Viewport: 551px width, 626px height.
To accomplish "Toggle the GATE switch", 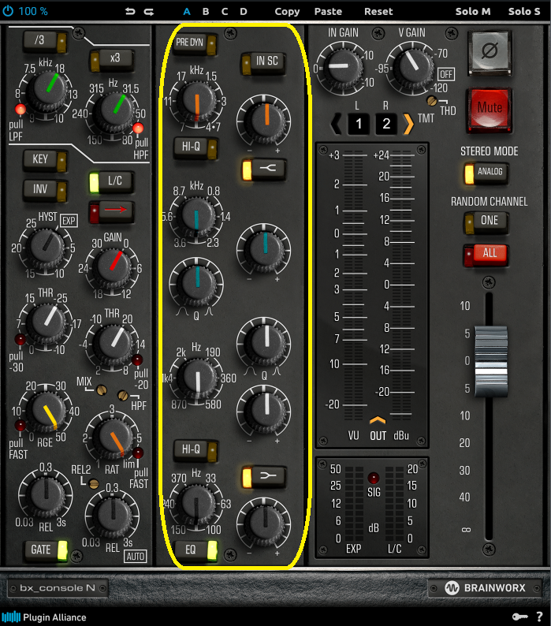I will (x=45, y=550).
